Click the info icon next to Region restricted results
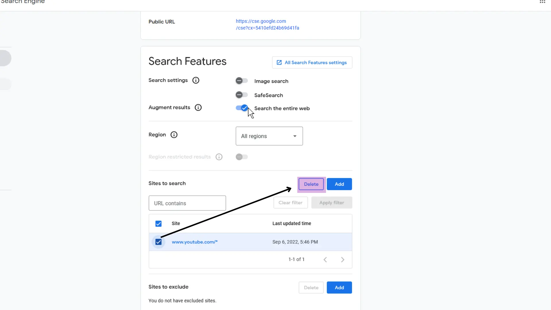 219,157
